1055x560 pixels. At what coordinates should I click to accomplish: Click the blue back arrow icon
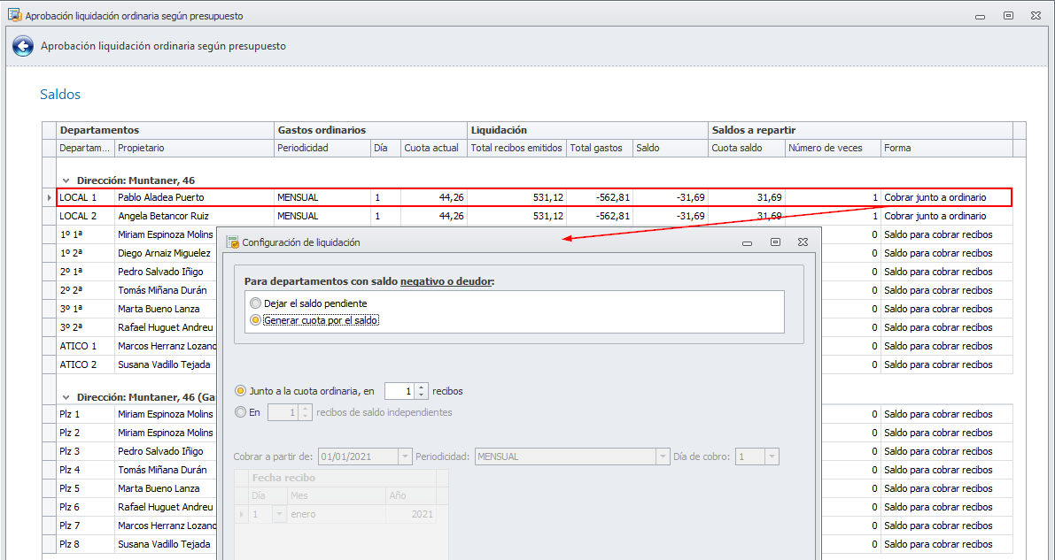(x=23, y=46)
